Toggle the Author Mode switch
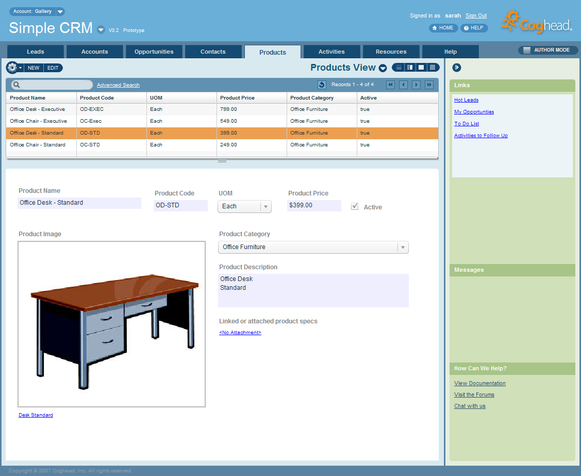Viewport: 581px width, 476px height. coord(527,50)
